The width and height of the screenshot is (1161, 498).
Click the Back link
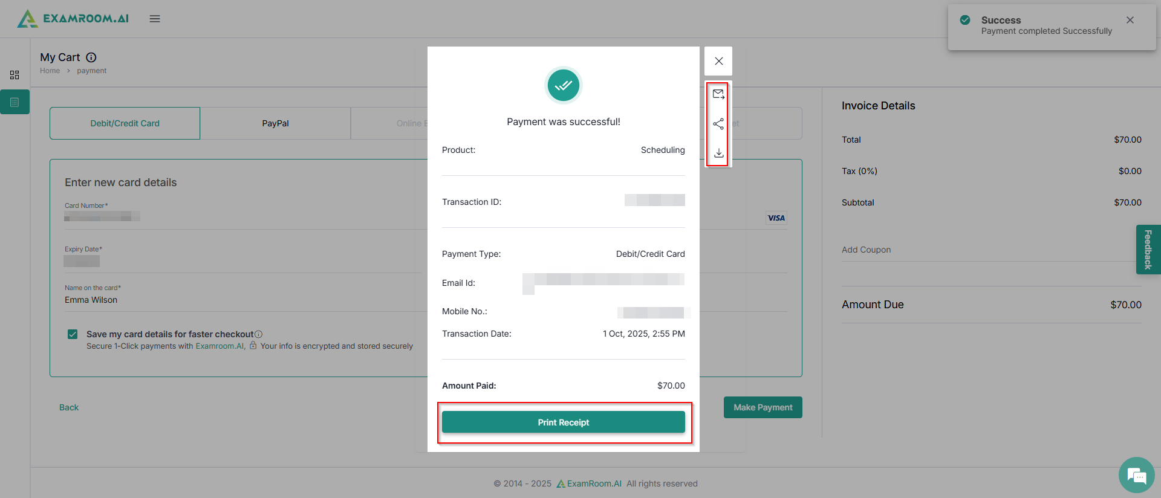point(69,407)
